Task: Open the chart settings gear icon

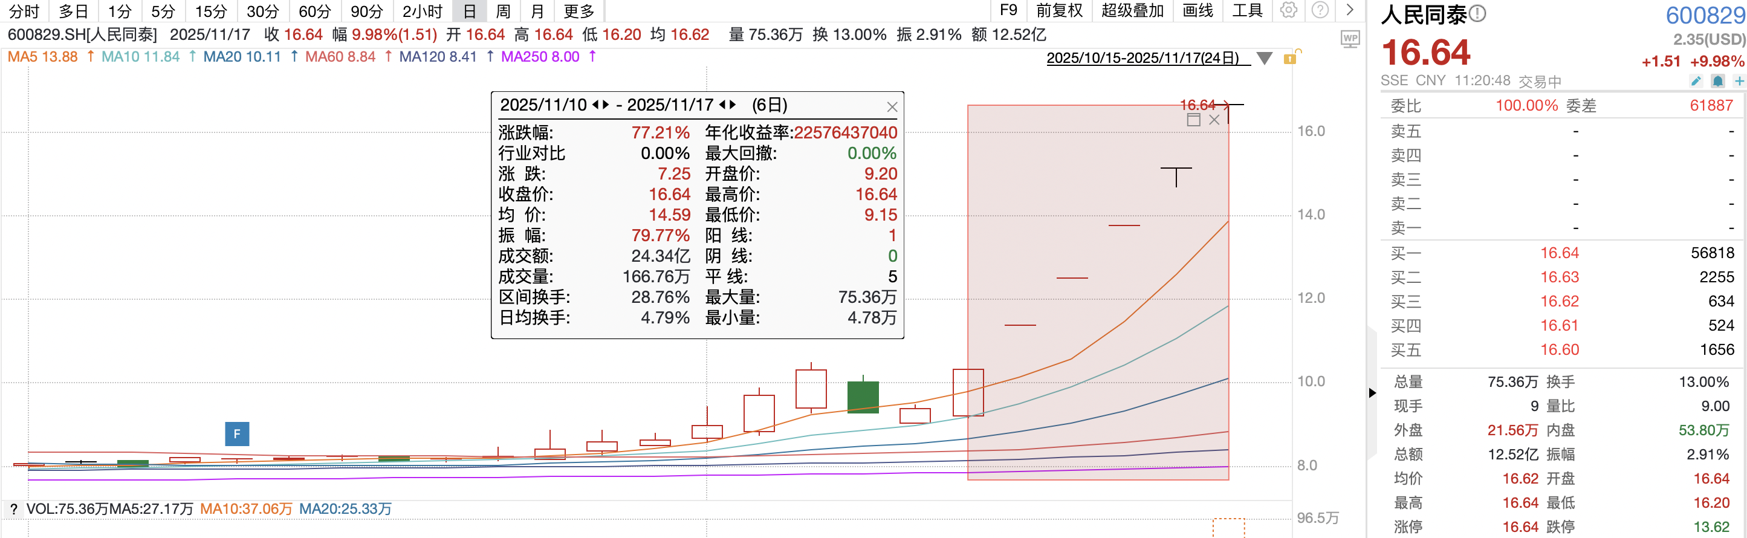Action: point(1289,10)
